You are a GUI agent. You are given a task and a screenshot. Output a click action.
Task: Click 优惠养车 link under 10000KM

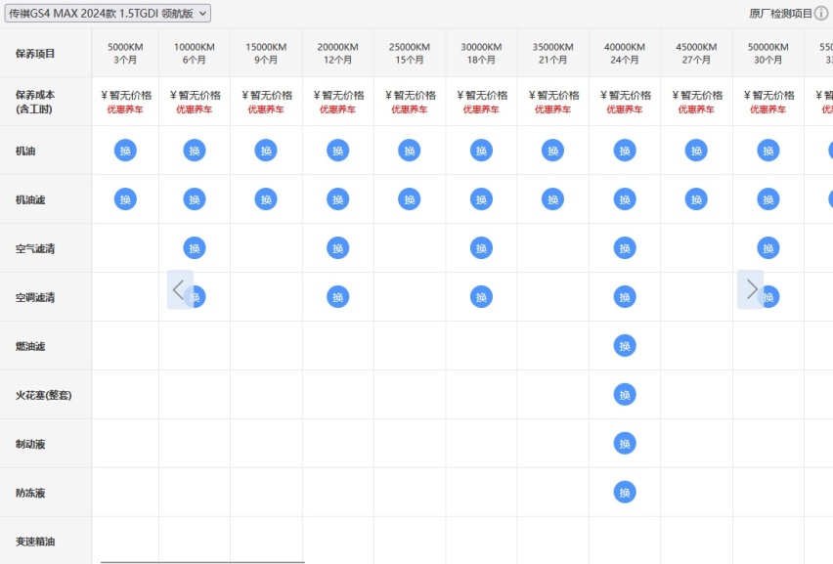point(194,109)
